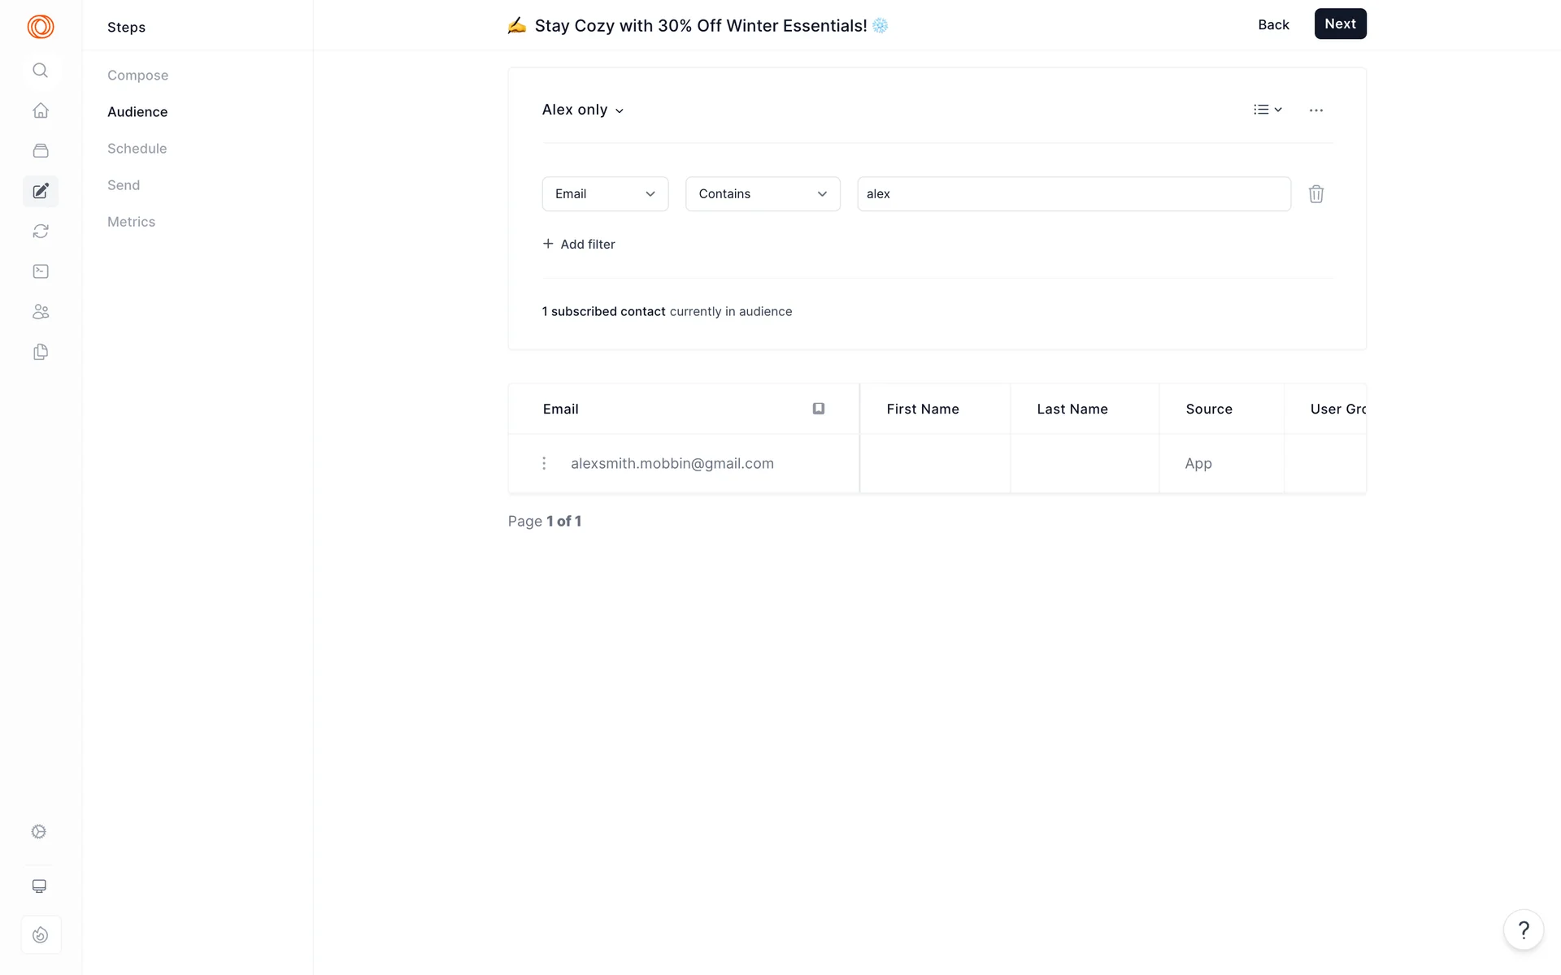Expand the Alex only audience dropdown
Image resolution: width=1561 pixels, height=975 pixels.
point(583,110)
